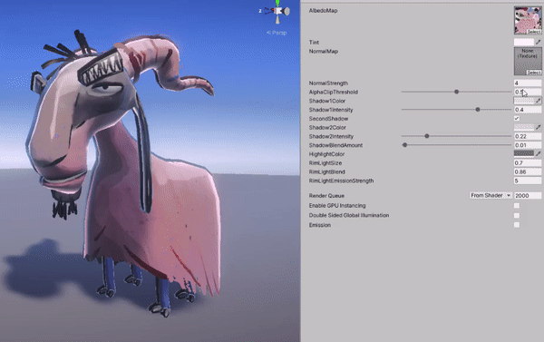Click the Shadow1Intensity slider handle
This screenshot has width=544, height=342.
pos(478,110)
